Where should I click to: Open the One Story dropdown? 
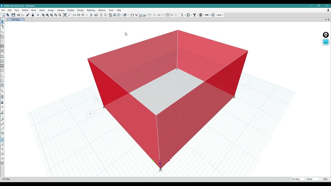[x=298, y=179]
